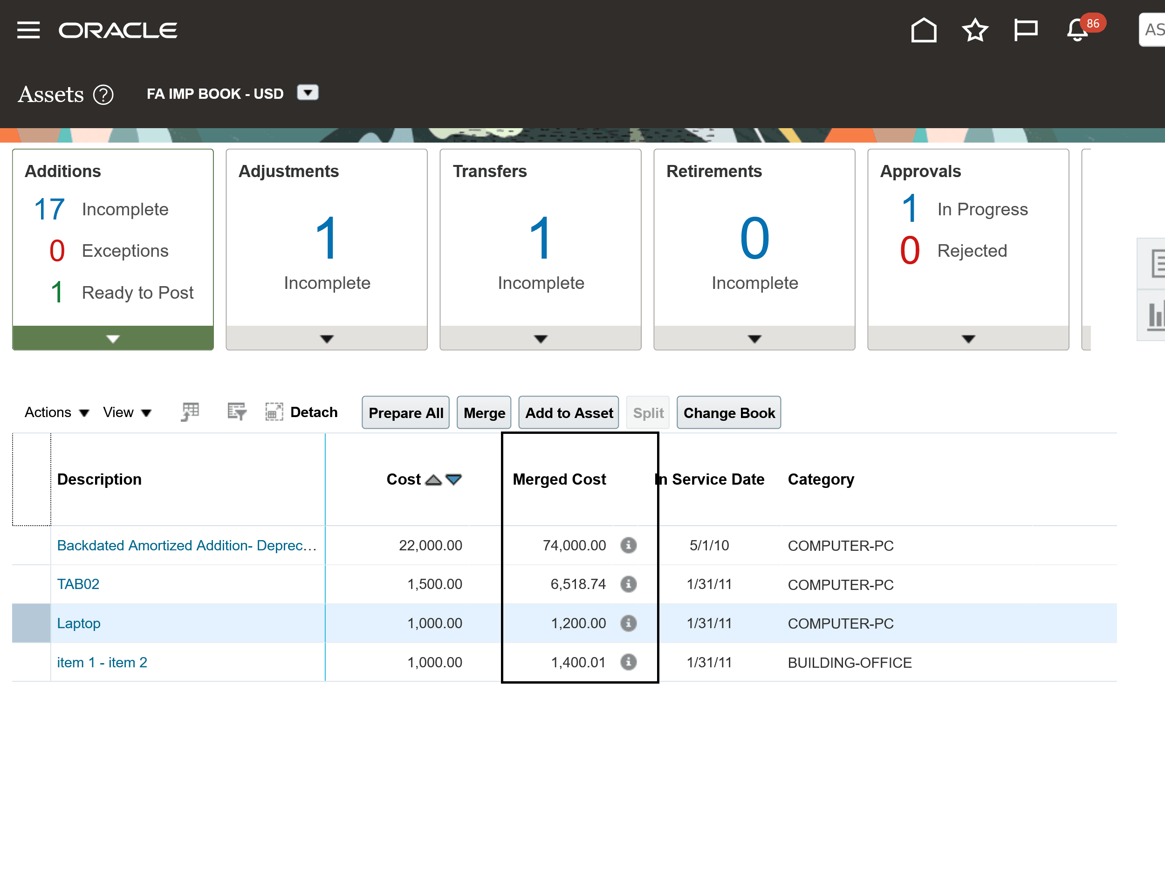The width and height of the screenshot is (1165, 891).
Task: Select the 1 Ready to Post count
Action: [x=57, y=292]
